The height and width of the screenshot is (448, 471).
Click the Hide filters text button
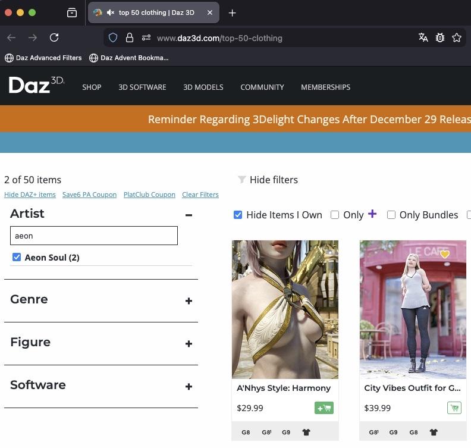(274, 180)
